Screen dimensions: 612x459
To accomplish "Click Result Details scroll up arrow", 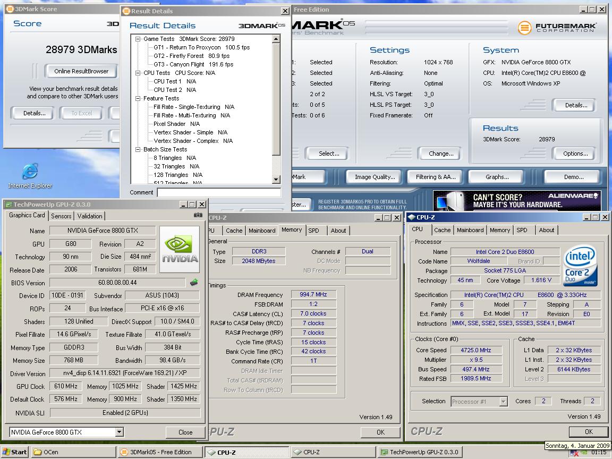I will (x=276, y=39).
